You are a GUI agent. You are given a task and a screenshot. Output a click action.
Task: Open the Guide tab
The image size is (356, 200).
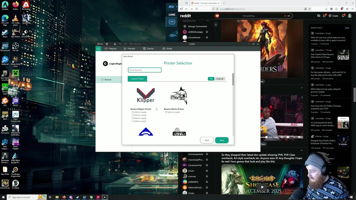pos(167,49)
